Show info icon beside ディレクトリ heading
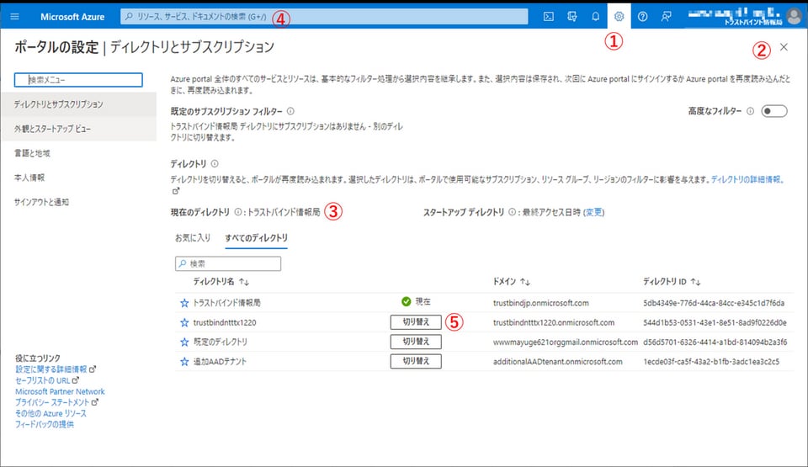Viewport: 808px width, 467px height. (215, 163)
